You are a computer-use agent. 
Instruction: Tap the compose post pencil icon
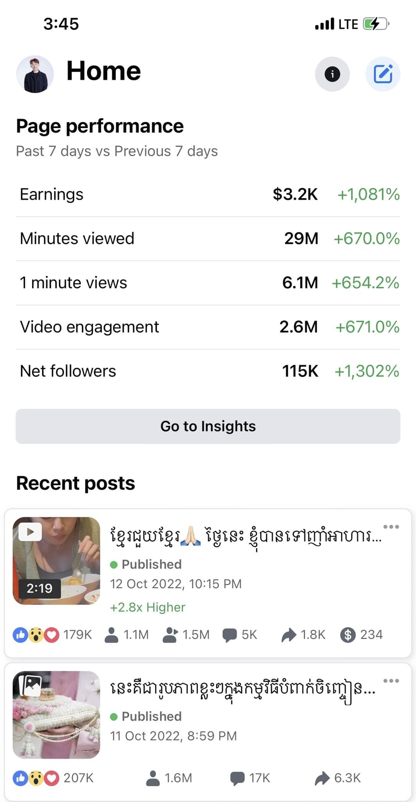pyautogui.click(x=383, y=74)
